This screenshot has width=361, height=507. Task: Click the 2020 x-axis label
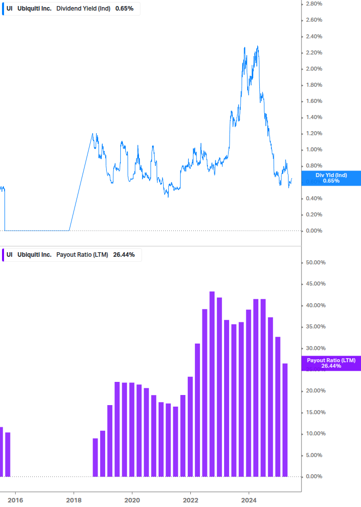tap(132, 500)
